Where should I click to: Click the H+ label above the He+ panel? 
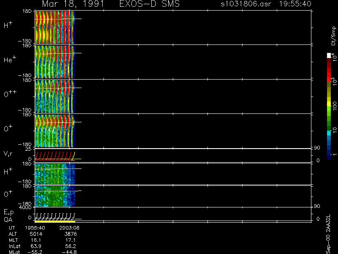8,25
